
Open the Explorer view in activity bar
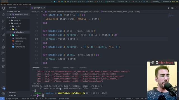(3, 9)
